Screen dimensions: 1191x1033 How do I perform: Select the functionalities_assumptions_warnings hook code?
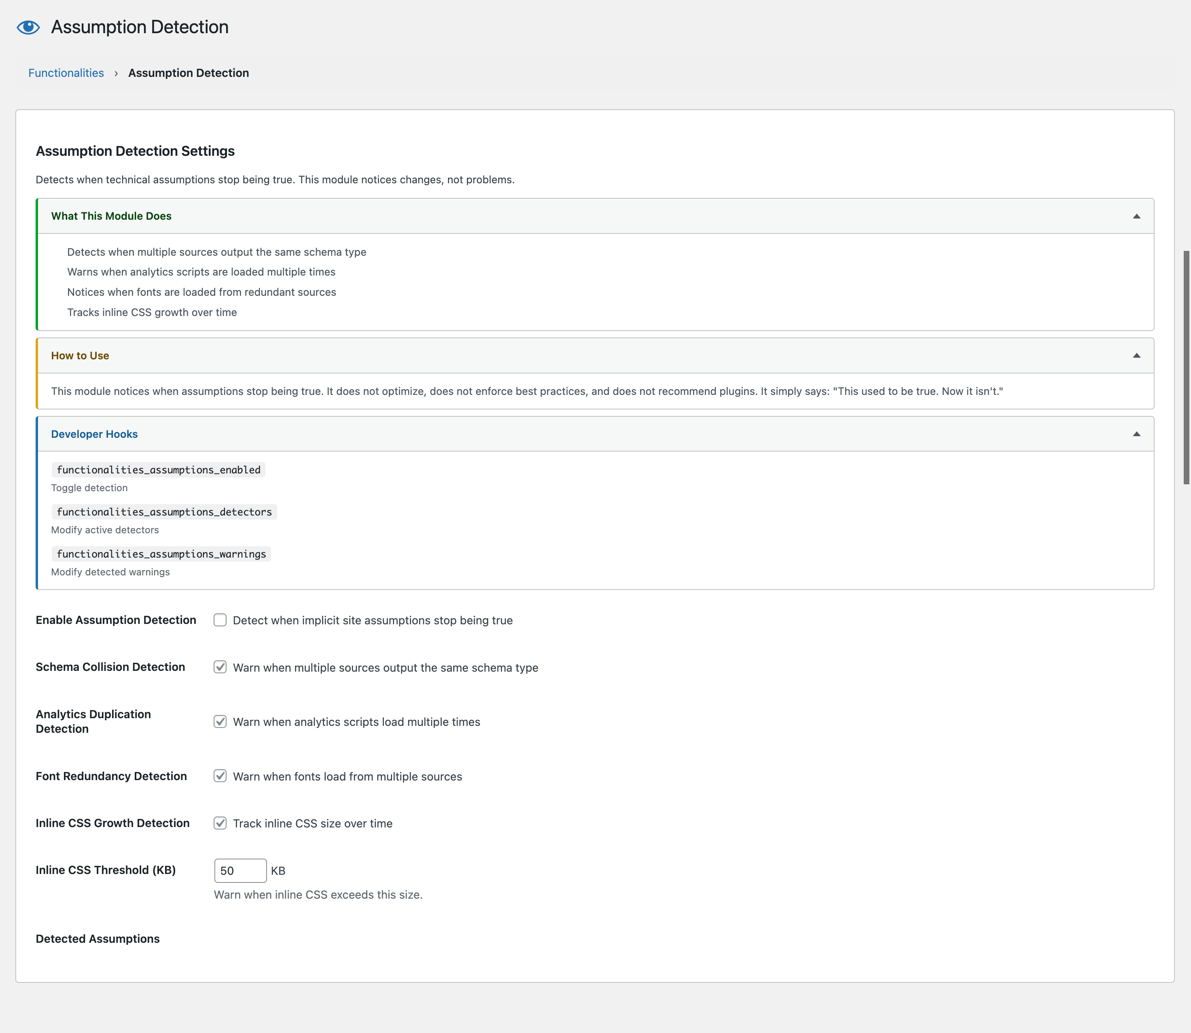161,554
